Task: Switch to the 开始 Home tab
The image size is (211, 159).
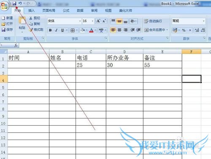Action: [17, 11]
